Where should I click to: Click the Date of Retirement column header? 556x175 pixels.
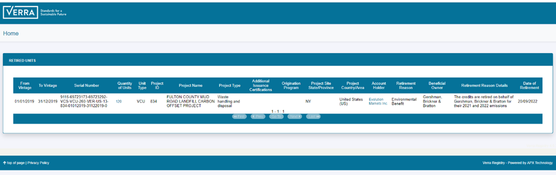(529, 86)
